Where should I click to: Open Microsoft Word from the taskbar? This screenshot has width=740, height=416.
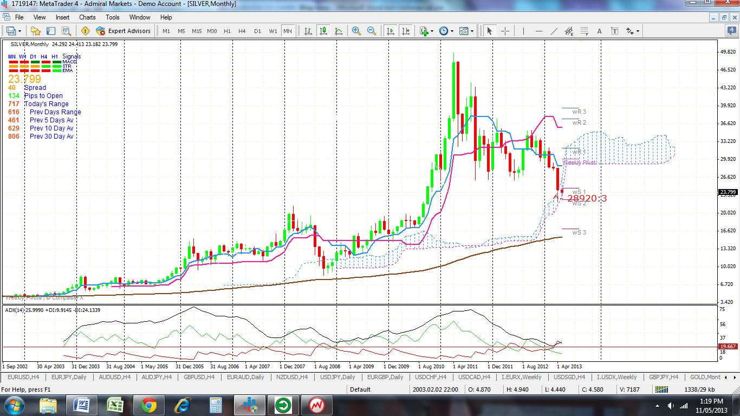pyautogui.click(x=81, y=405)
